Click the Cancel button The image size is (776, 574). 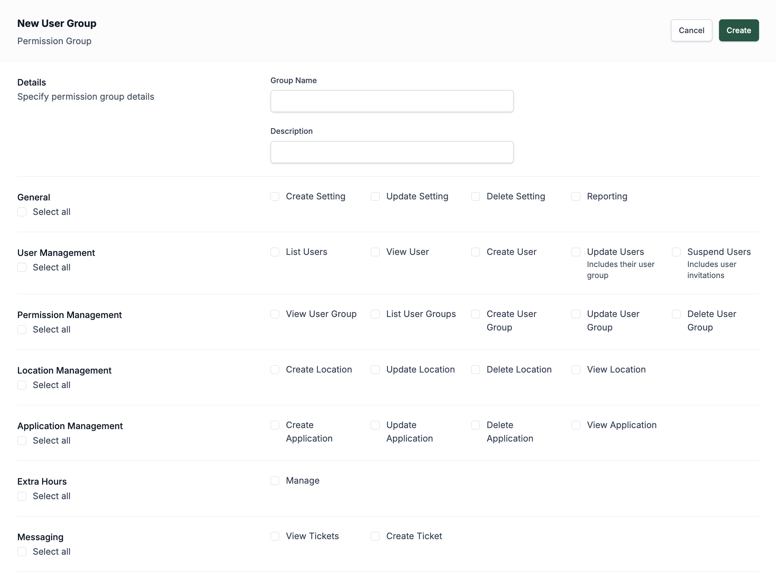pos(691,30)
